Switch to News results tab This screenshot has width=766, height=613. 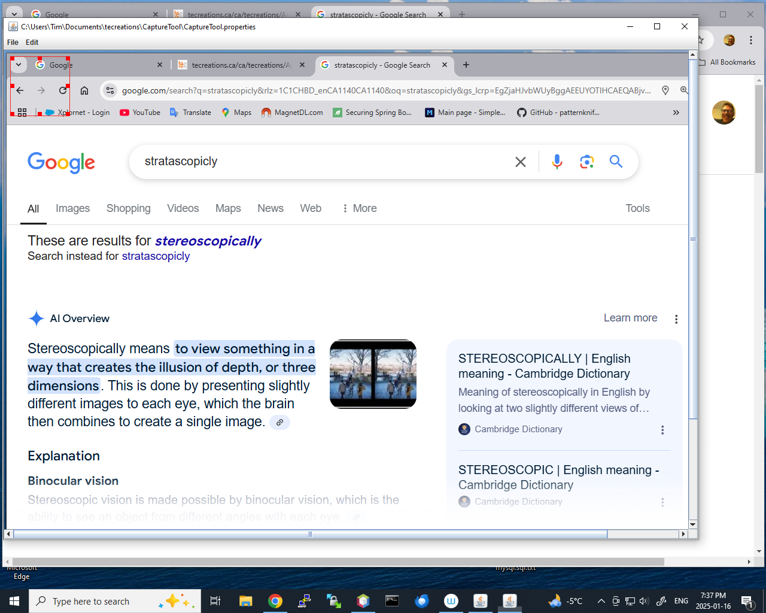tap(270, 208)
